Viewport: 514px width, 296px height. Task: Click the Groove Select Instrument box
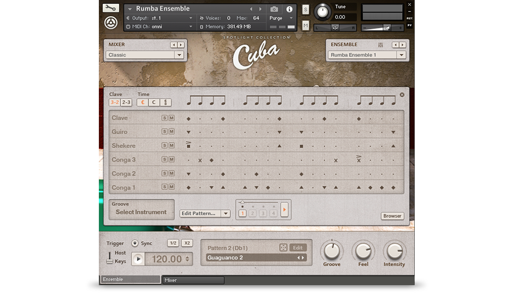click(x=142, y=209)
